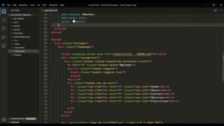Open Run and Debug view
The image size is (224, 126).
pos(4,37)
